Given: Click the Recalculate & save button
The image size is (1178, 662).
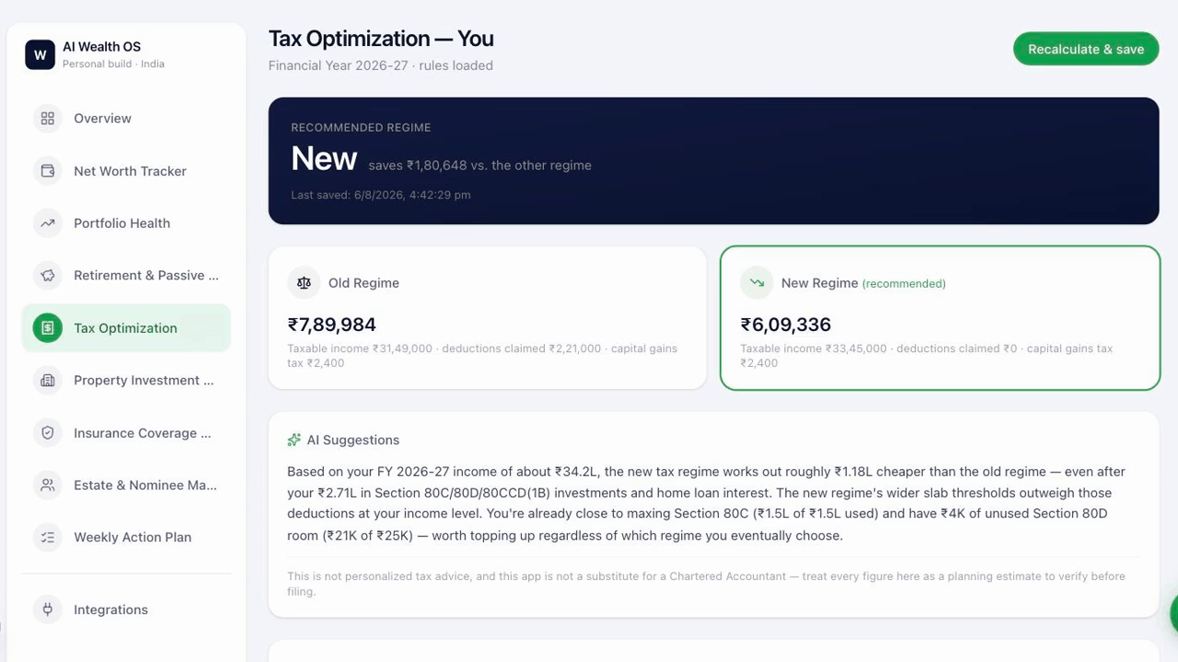Looking at the screenshot, I should click(x=1086, y=49).
